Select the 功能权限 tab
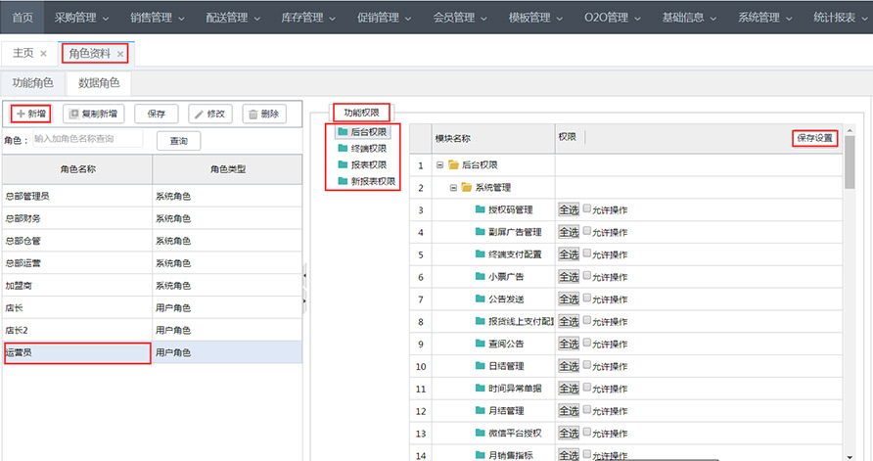The image size is (873, 461). (361, 113)
